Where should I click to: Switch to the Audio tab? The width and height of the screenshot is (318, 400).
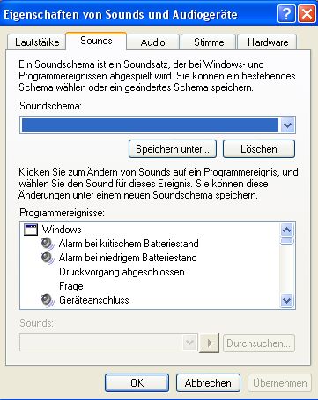pyautogui.click(x=152, y=42)
